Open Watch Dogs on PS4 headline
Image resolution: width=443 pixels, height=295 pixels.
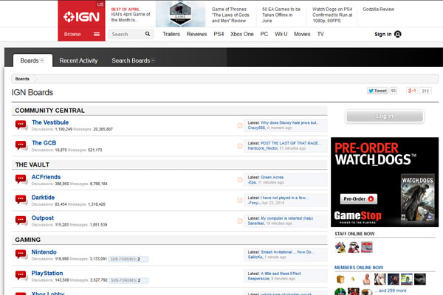pos(332,15)
